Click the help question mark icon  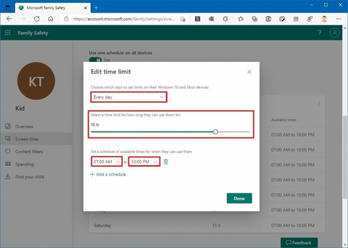tap(319, 33)
